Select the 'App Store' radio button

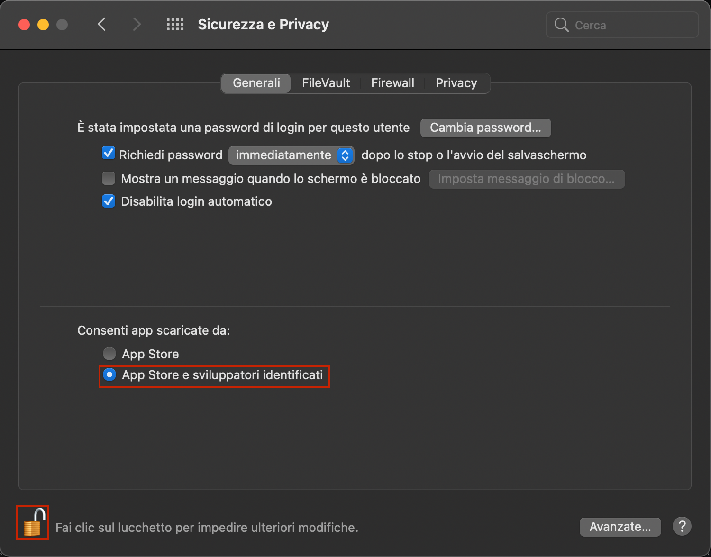pos(109,353)
